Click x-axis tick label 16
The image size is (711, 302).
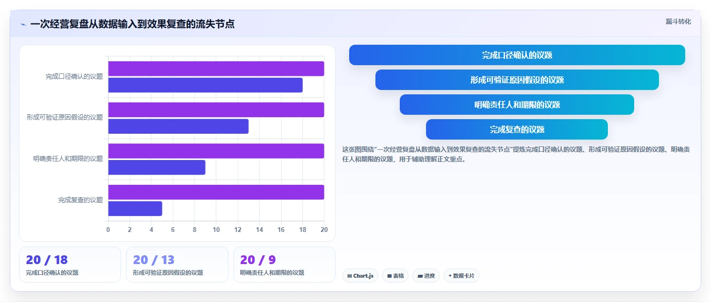pos(281,230)
